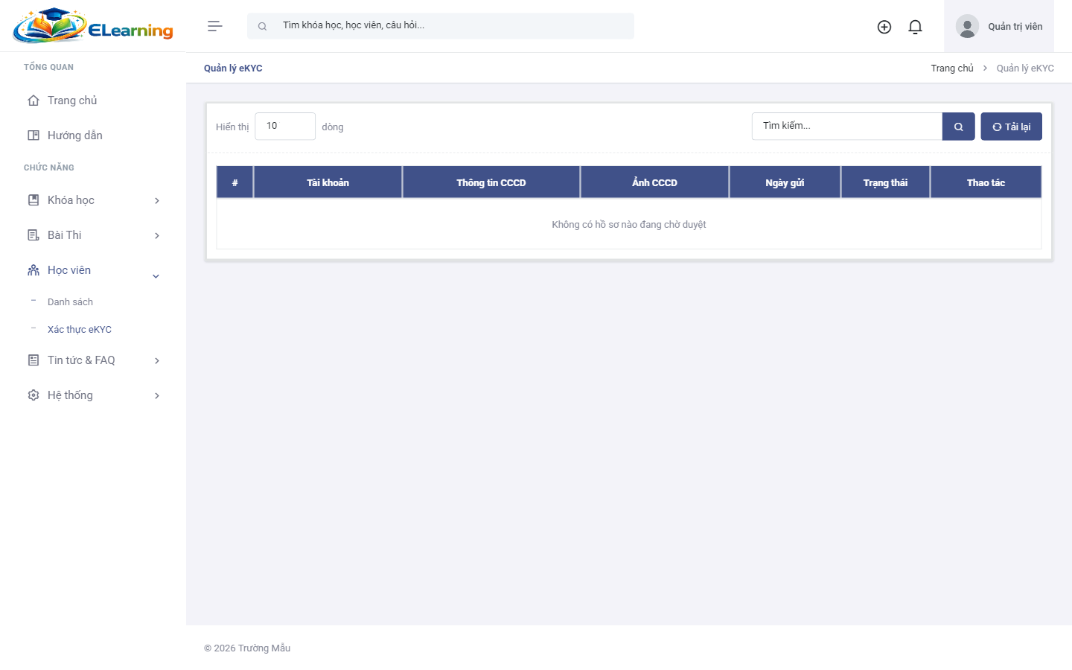The height and width of the screenshot is (670, 1072).
Task: Click the Ngày gửi column header
Action: (785, 182)
